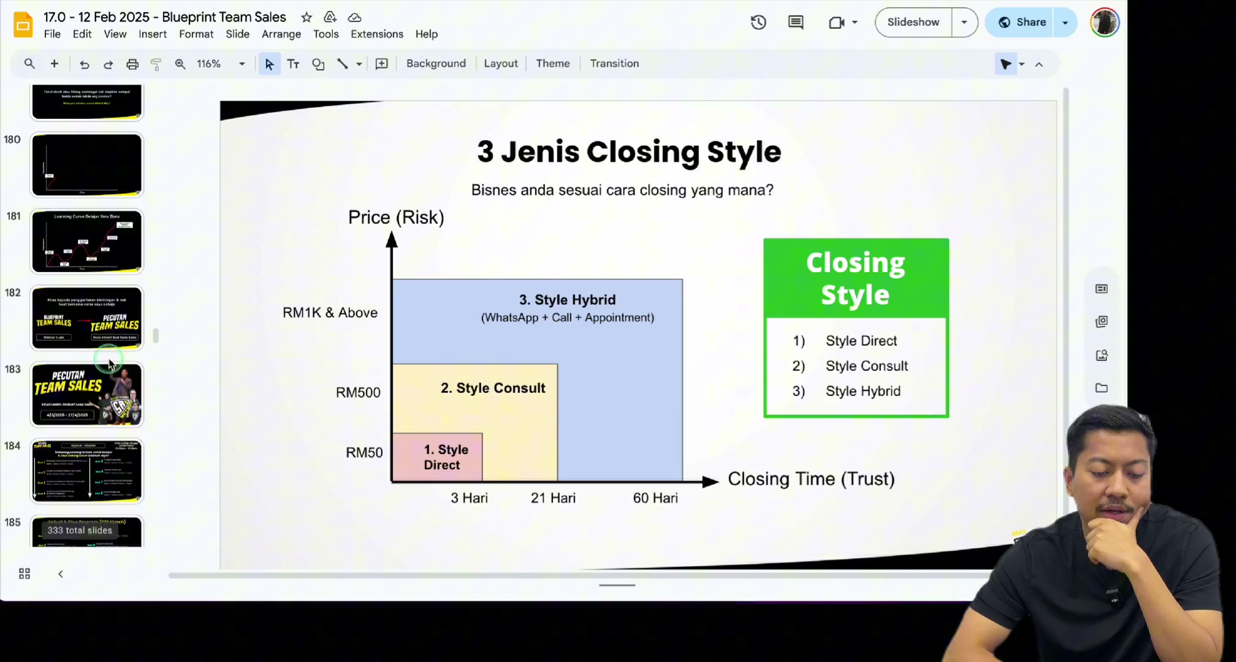Select the Line tool

[x=343, y=64]
